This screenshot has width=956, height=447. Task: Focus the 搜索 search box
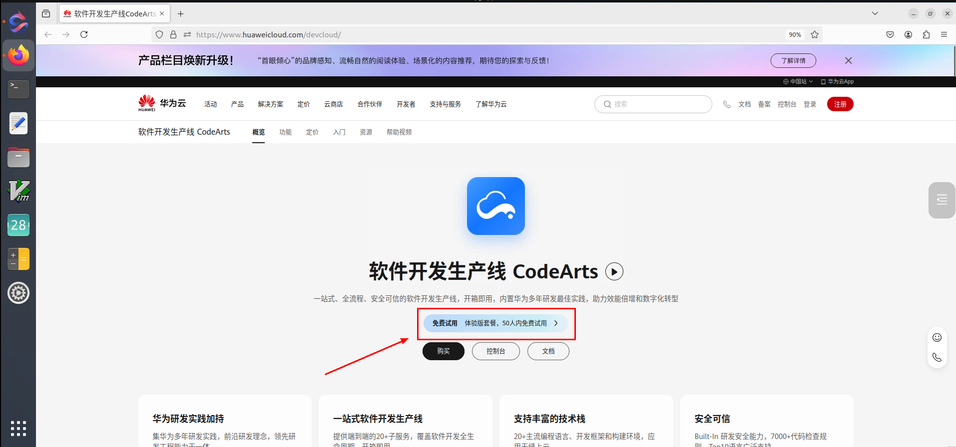tap(653, 104)
